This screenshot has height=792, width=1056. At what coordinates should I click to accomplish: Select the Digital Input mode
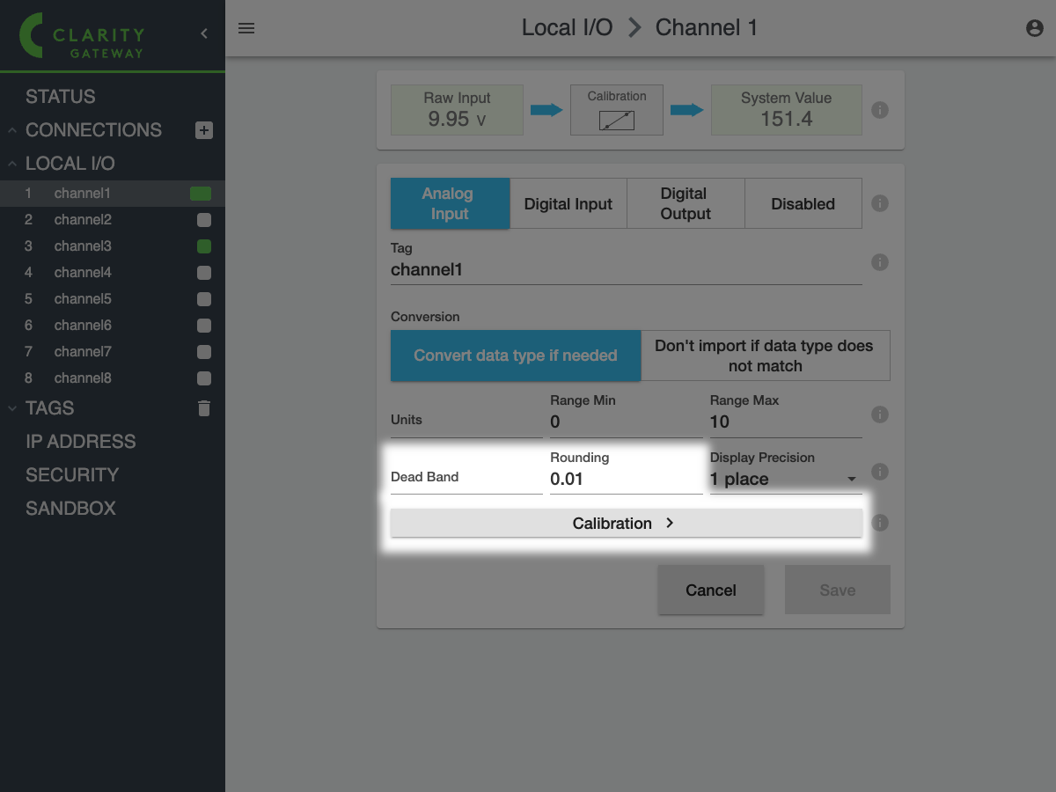click(568, 204)
